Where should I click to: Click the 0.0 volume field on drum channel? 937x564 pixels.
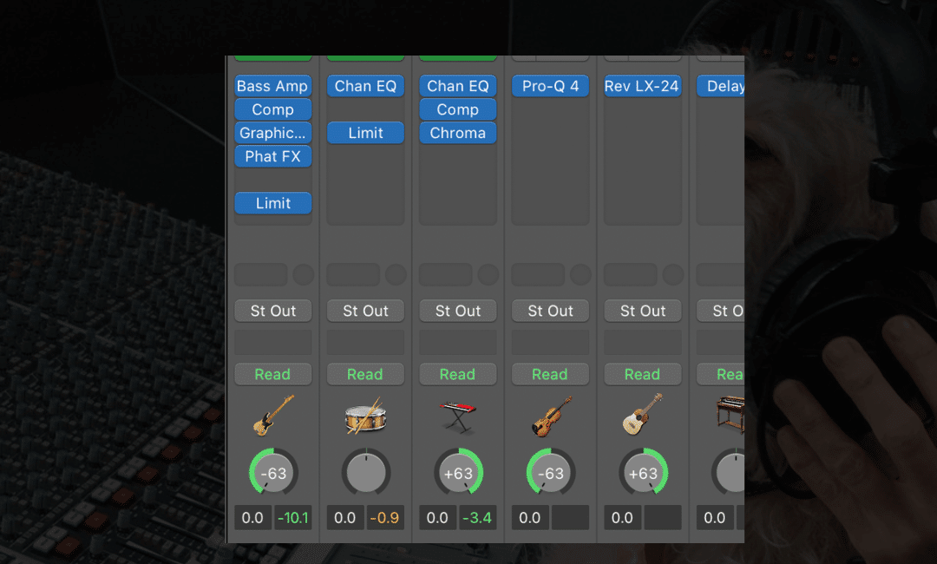344,518
